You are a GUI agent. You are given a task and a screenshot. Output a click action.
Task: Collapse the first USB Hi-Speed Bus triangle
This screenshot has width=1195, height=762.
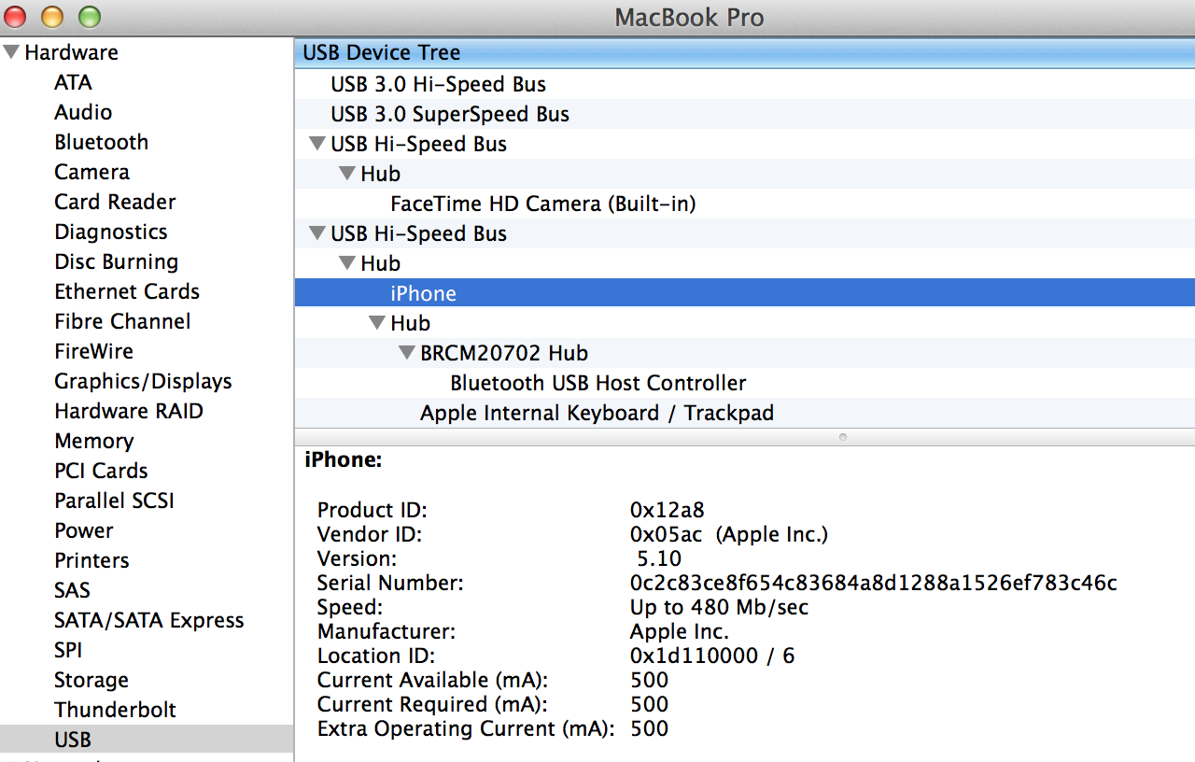317,144
